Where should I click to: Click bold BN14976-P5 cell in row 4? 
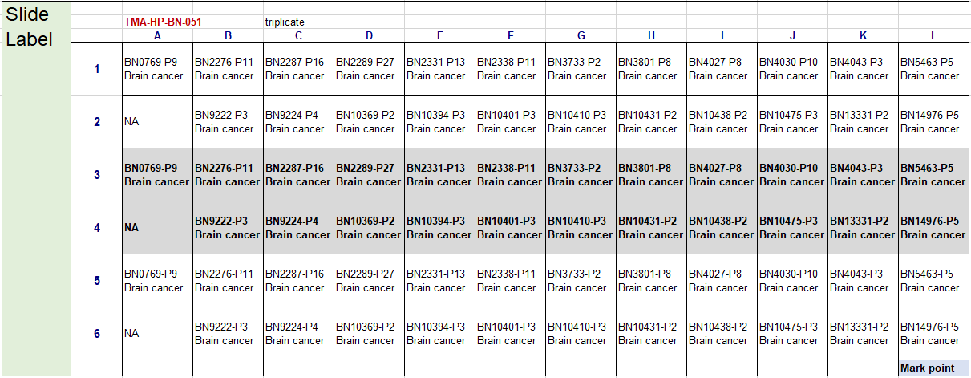(x=933, y=228)
